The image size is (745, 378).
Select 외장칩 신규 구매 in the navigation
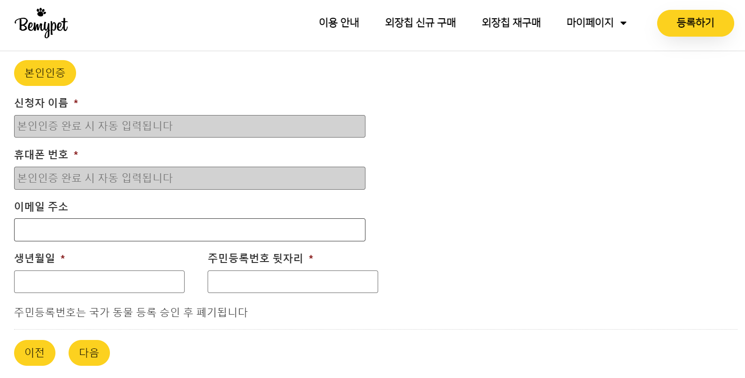coord(420,23)
